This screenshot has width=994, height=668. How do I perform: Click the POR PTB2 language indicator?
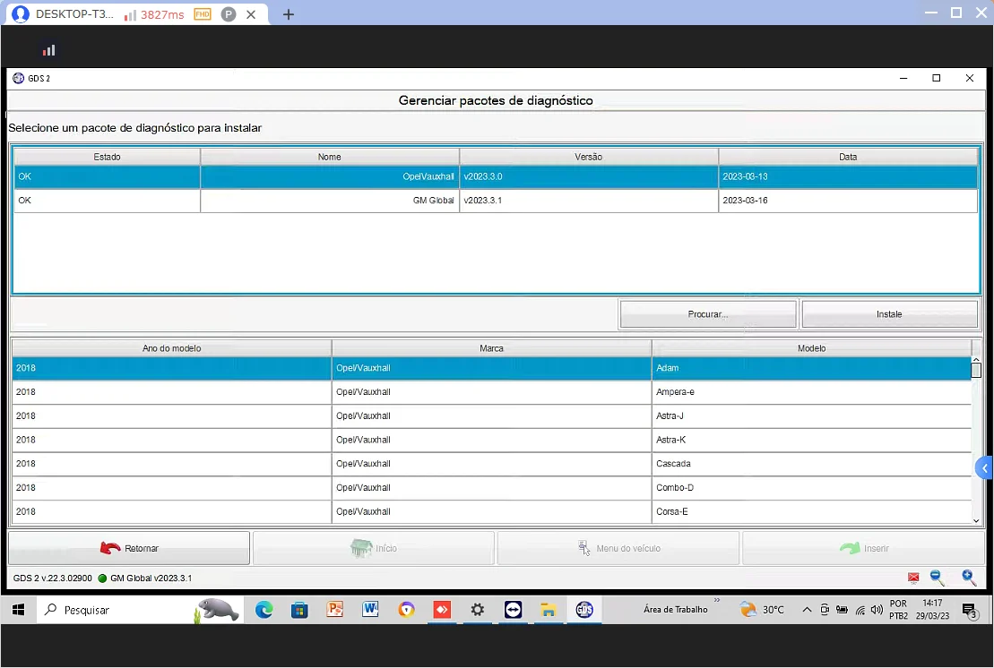click(898, 610)
